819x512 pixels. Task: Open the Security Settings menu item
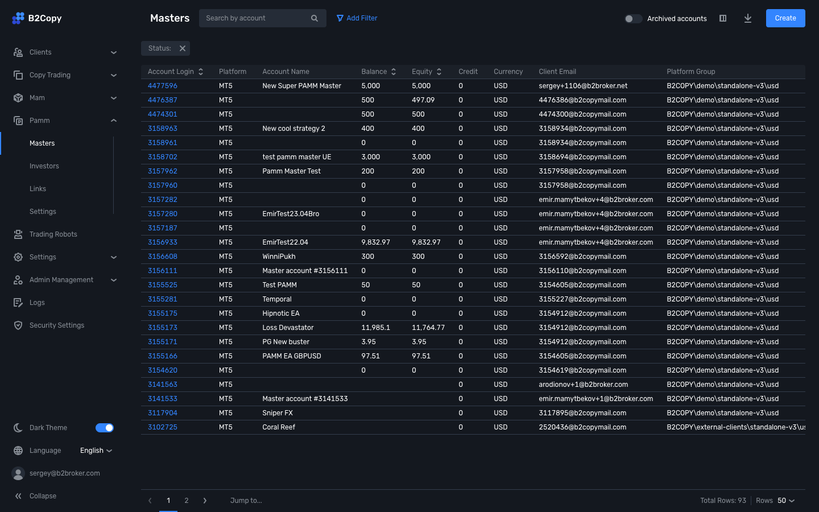(x=57, y=325)
